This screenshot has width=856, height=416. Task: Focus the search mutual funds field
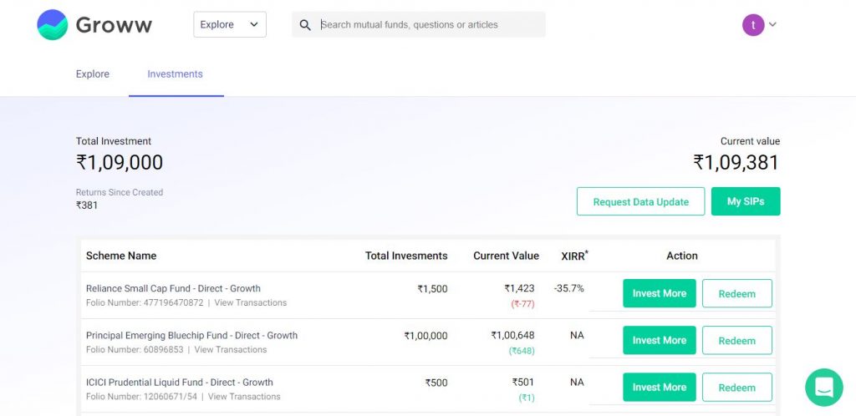419,24
